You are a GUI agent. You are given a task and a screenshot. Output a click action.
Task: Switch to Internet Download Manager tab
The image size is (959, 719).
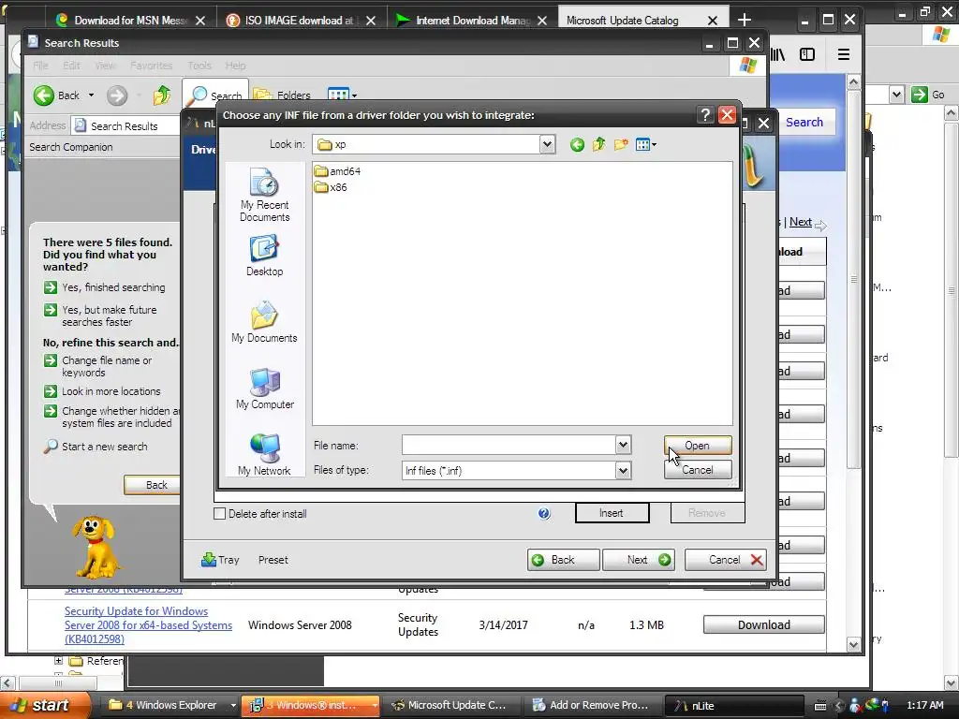pyautogui.click(x=471, y=21)
